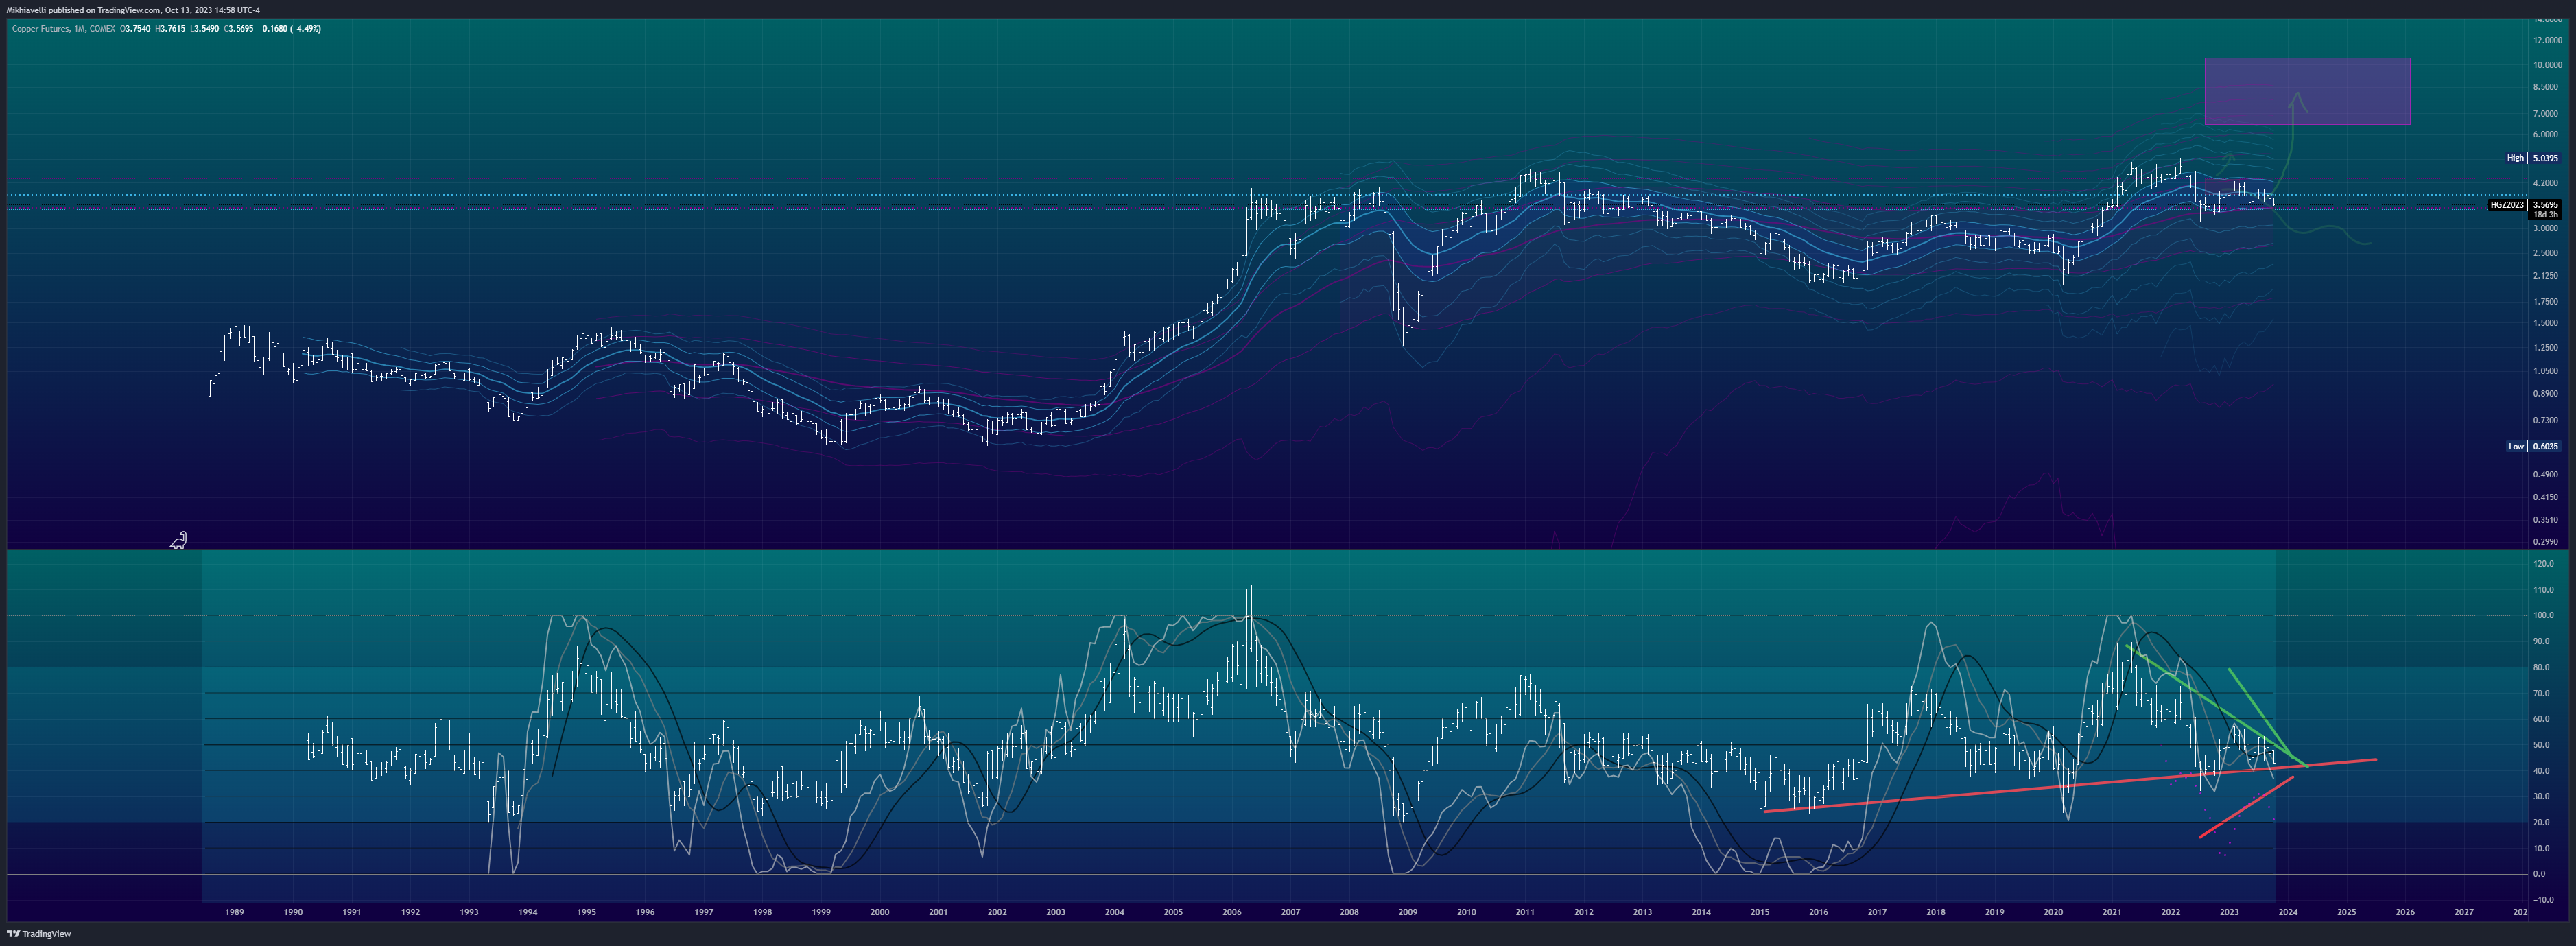This screenshot has height=946, width=2576.
Task: Click the '120.0' oscillator axis label
Action: (2544, 564)
